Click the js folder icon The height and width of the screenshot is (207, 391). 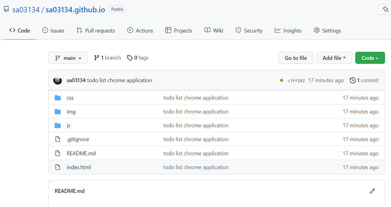click(58, 125)
